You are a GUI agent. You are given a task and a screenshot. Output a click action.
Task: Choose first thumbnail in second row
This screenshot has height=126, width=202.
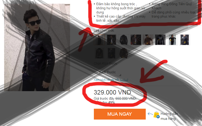[x=99, y=53]
